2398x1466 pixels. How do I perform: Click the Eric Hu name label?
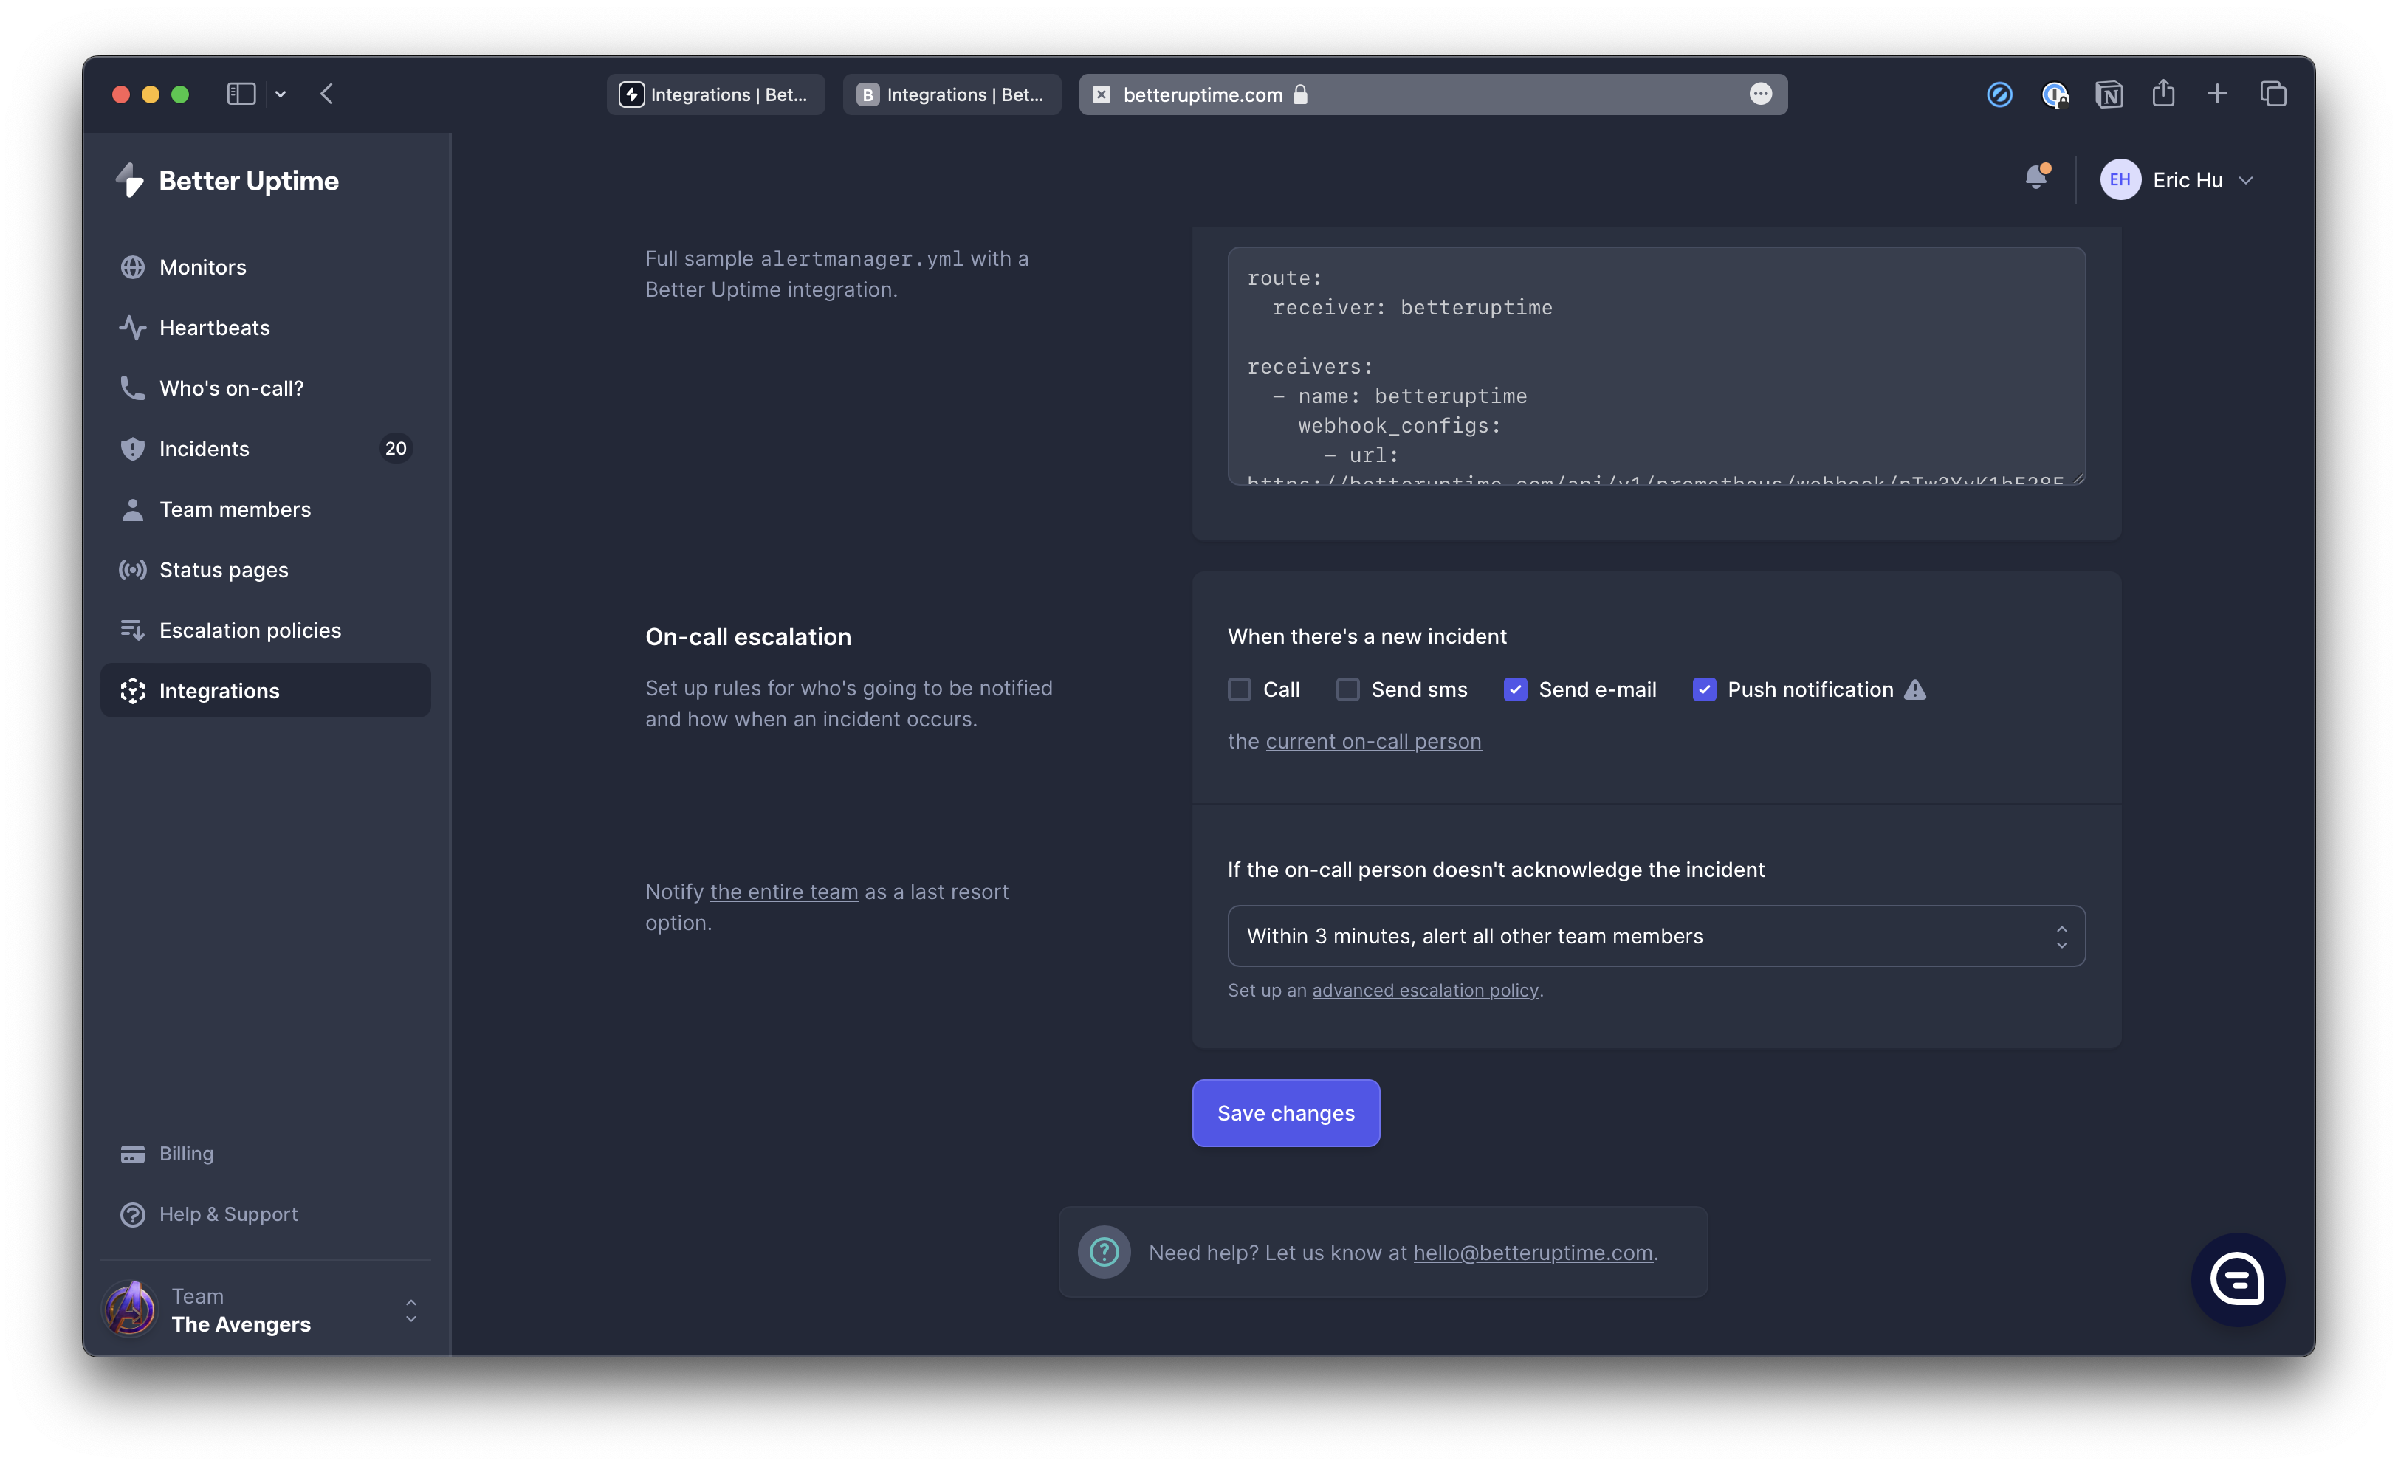coord(2188,180)
